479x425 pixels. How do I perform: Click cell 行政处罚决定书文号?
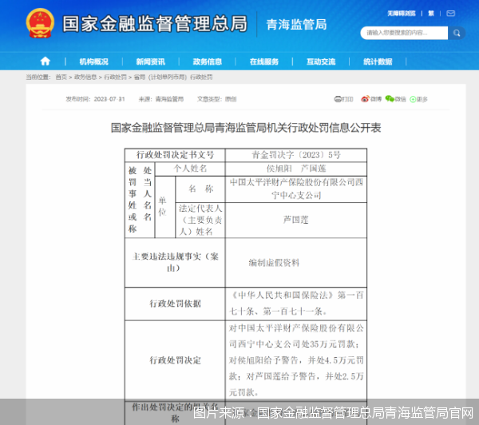[175, 155]
